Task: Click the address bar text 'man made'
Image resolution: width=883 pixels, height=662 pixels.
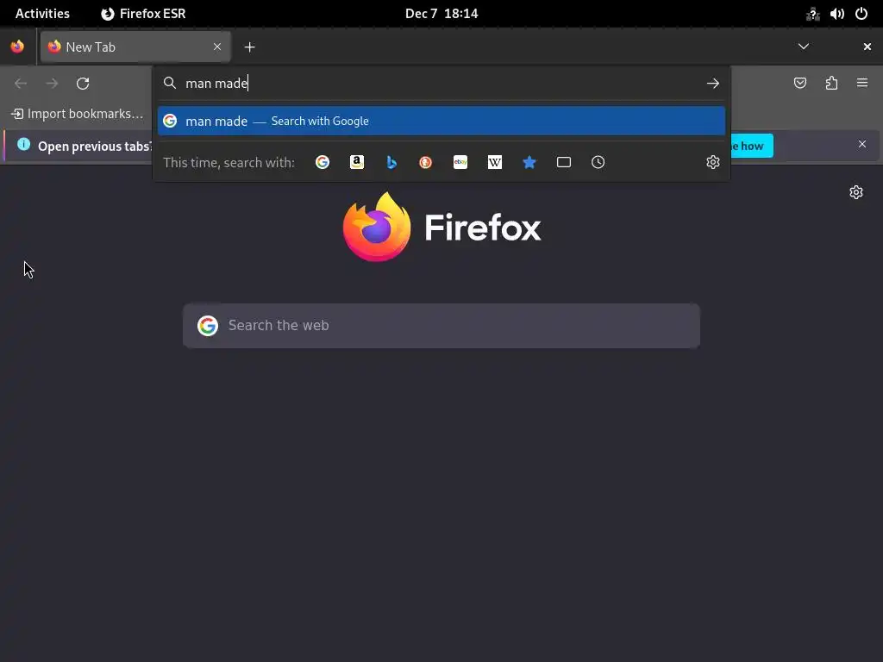Action: tap(216, 84)
